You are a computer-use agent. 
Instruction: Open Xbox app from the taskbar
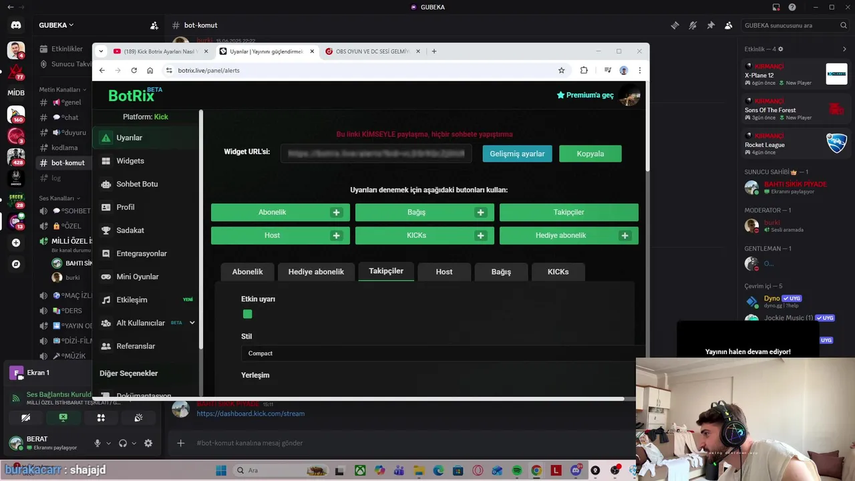pyautogui.click(x=360, y=470)
